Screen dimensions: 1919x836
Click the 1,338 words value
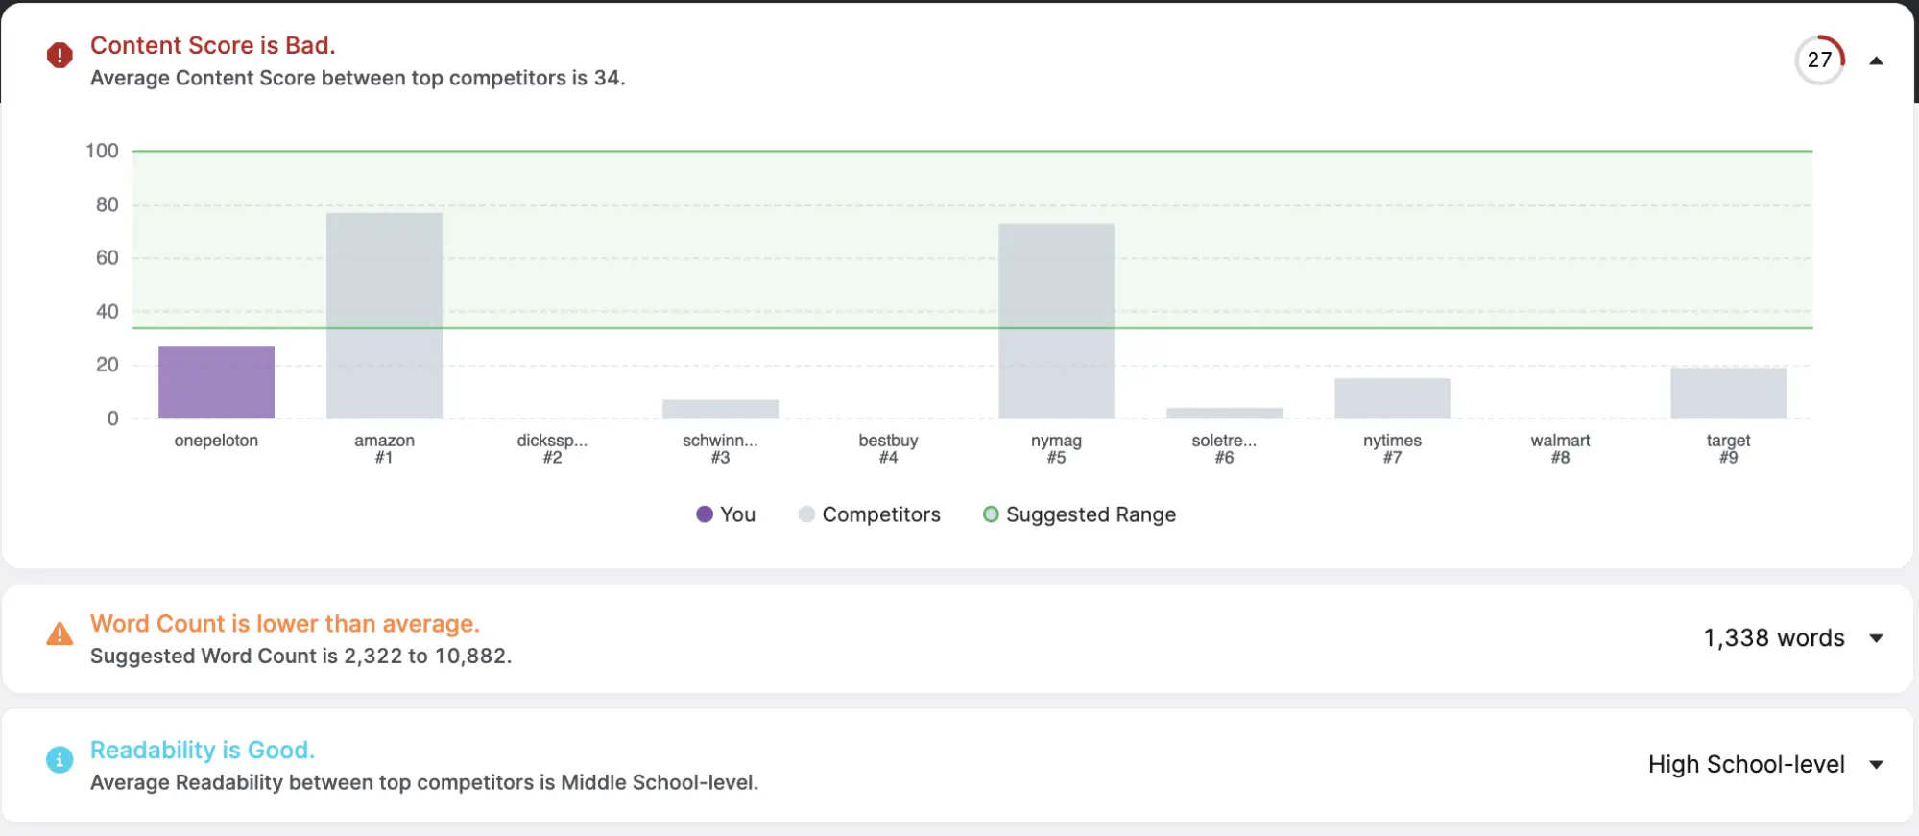pyautogui.click(x=1774, y=638)
